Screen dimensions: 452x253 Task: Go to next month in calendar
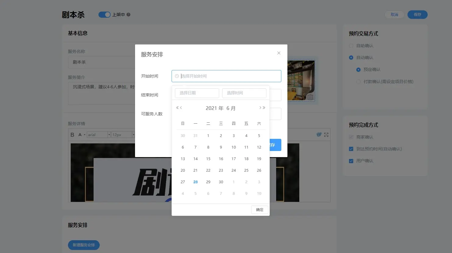tap(260, 108)
